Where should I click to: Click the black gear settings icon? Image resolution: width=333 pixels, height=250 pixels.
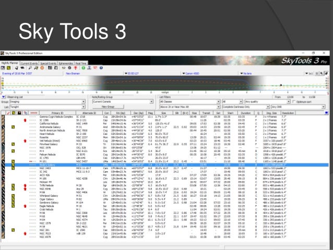pyautogui.click(x=69, y=68)
